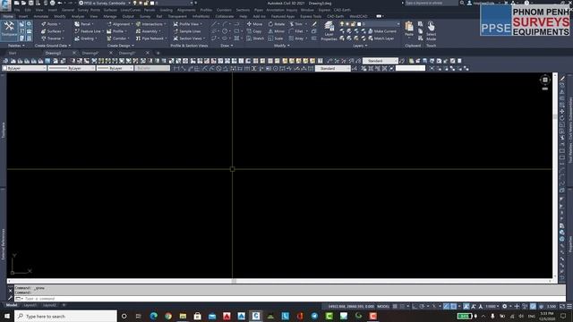Click the application menu logo button

(5, 4)
